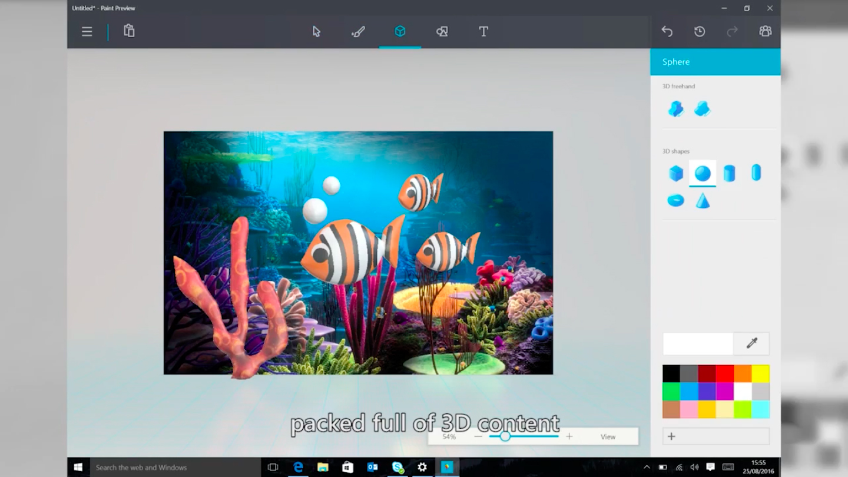Viewport: 848px width, 477px height.
Task: Choose the yellow color swatch
Action: pos(761,374)
